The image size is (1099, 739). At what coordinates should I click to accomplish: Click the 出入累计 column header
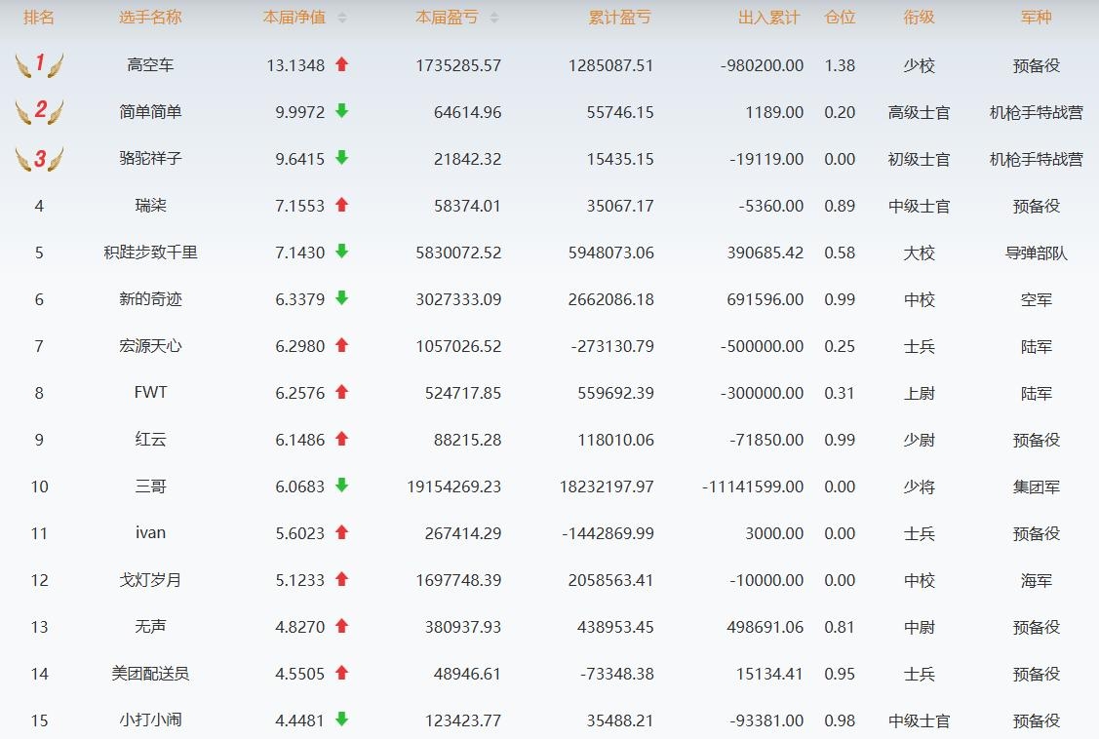(x=768, y=18)
